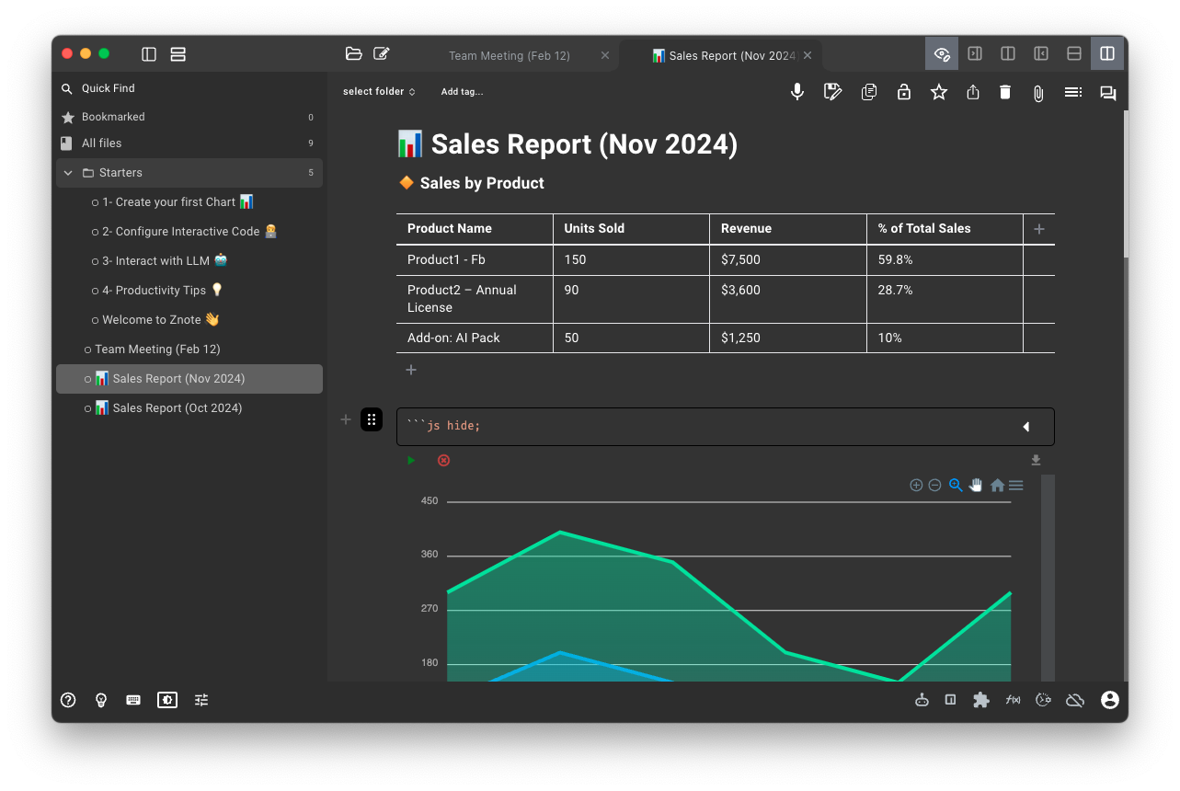
Task: Select the horizontal split layout icon
Action: tap(1074, 54)
